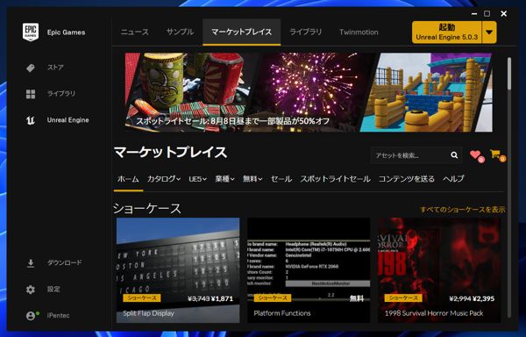The height and width of the screenshot is (337, 526).
Task: Open the コンテンツを送る menu item
Action: click(407, 179)
